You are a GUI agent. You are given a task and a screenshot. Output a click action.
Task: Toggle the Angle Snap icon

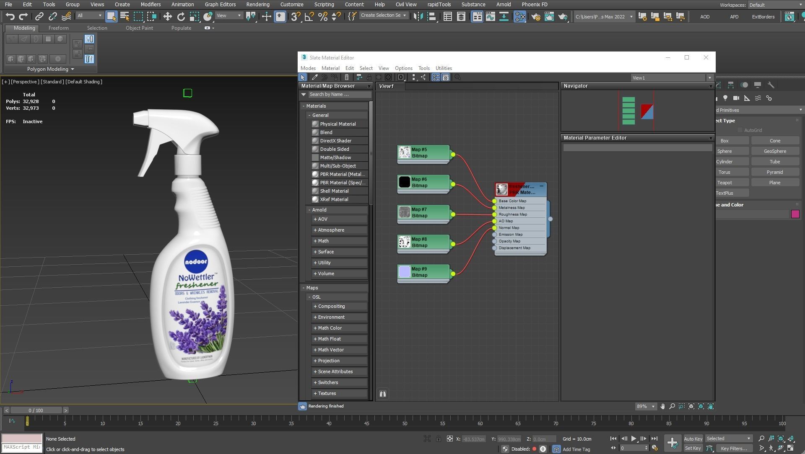coord(309,16)
